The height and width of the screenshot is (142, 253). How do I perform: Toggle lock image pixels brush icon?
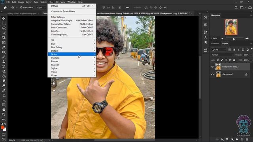[x=222, y=60]
